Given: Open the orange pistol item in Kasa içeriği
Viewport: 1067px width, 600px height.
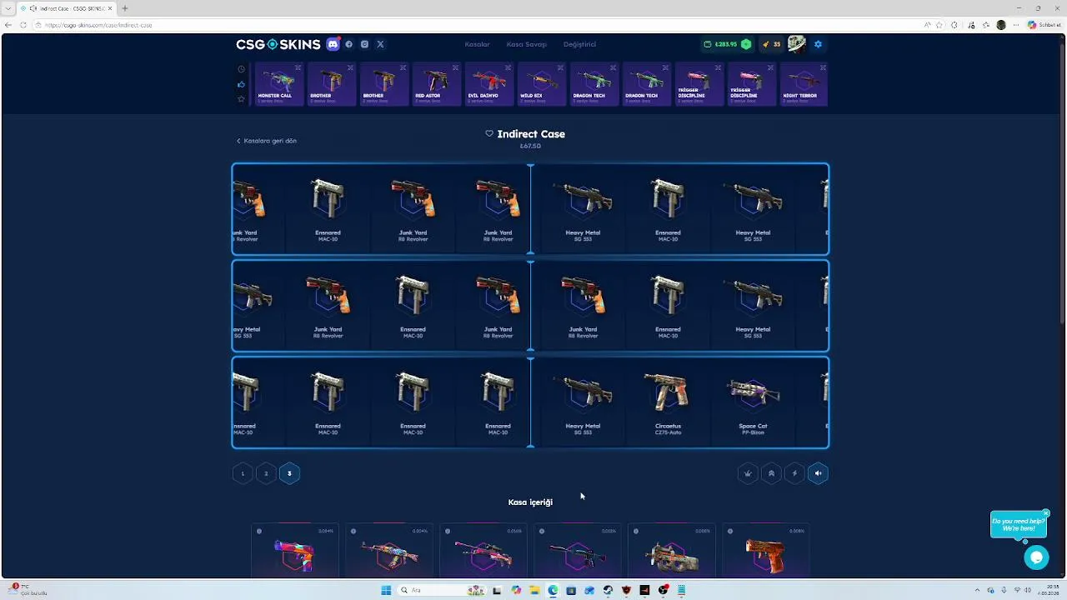Looking at the screenshot, I should 766,551.
